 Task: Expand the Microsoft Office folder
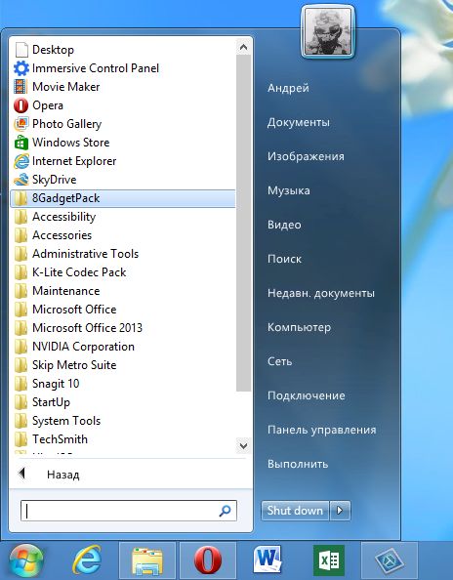point(123,310)
